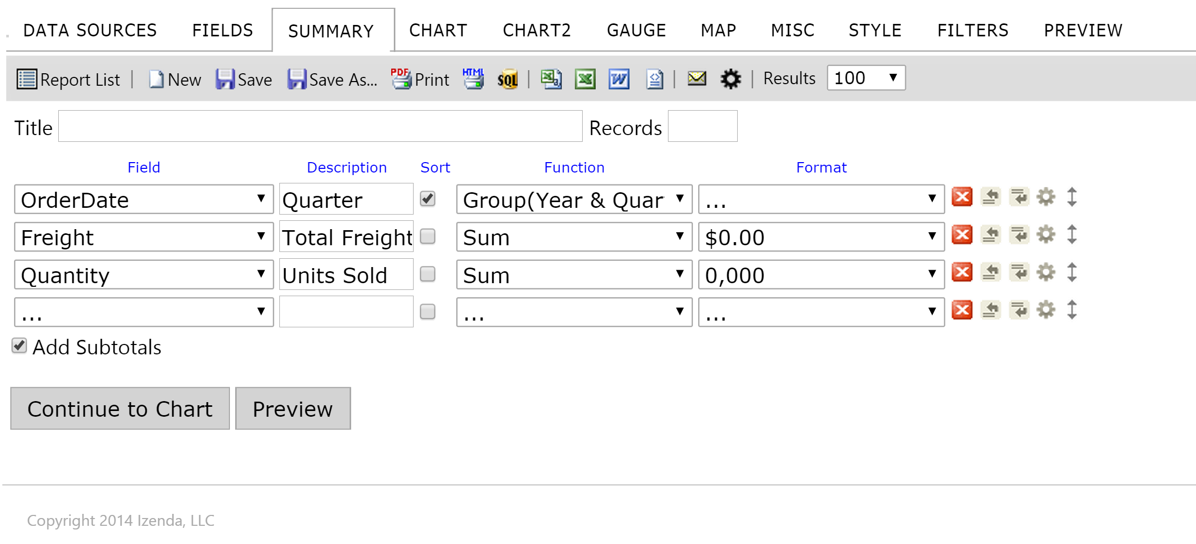
Task: Create a New report
Action: click(x=175, y=79)
